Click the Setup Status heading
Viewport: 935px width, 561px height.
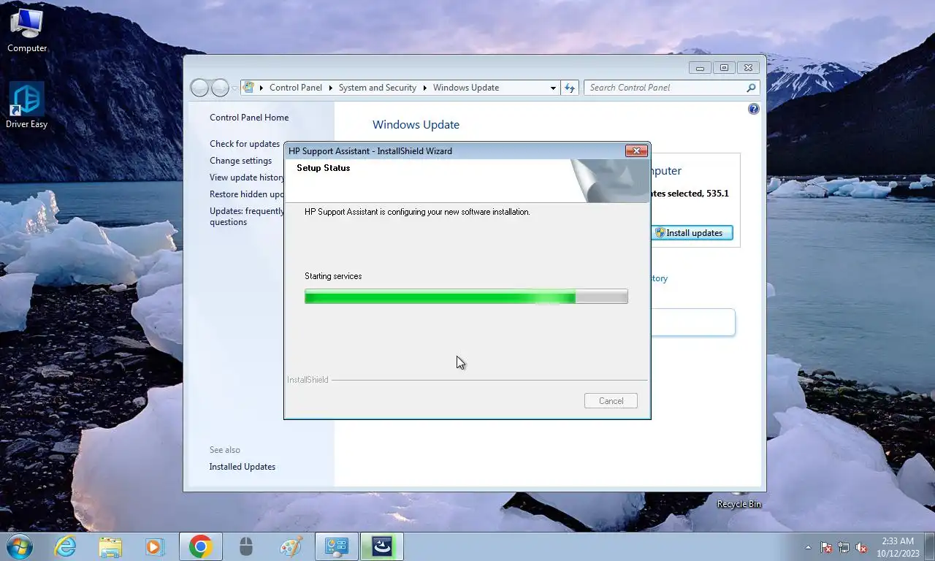pyautogui.click(x=323, y=168)
